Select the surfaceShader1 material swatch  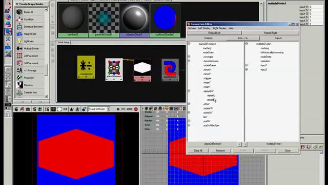point(165,20)
